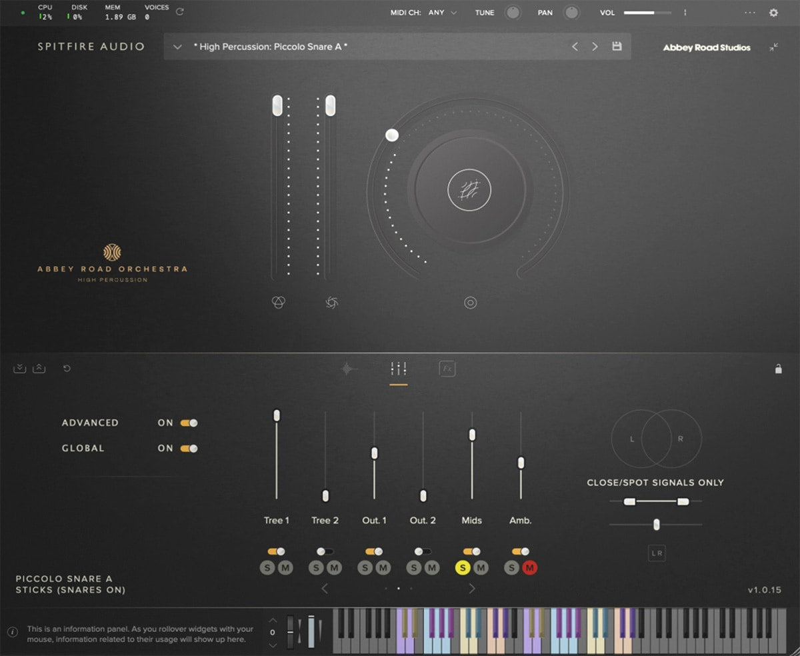Open the three-dot options menu
The width and height of the screenshot is (800, 656).
tap(750, 13)
